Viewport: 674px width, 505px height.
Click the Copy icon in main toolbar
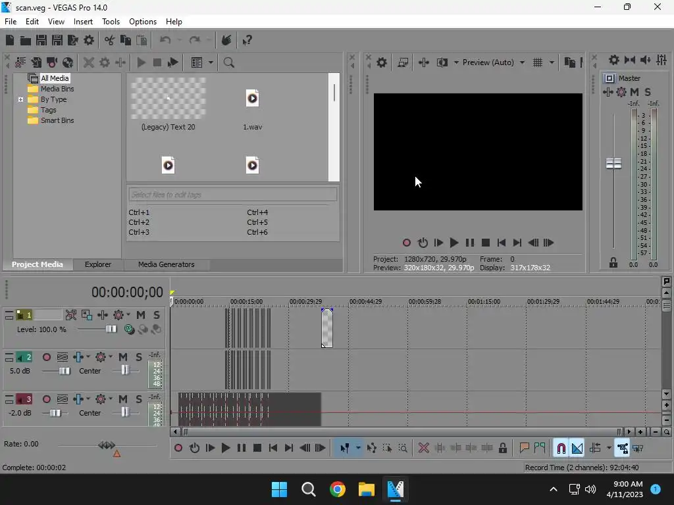[x=126, y=40]
